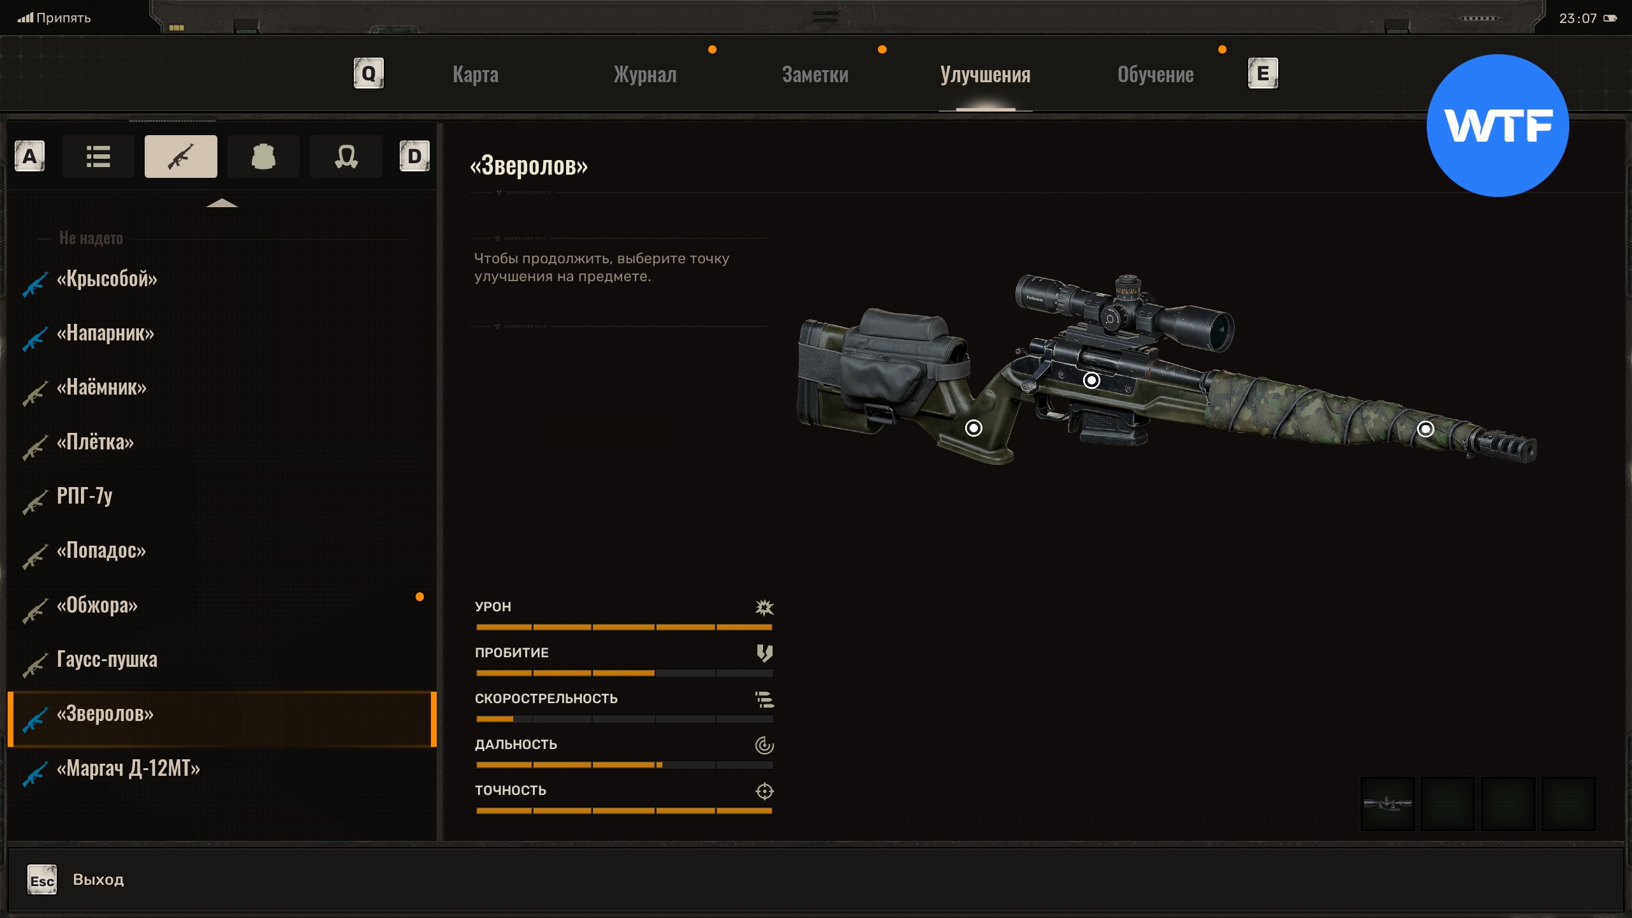Select the stock upgrade point on rifle

click(973, 428)
